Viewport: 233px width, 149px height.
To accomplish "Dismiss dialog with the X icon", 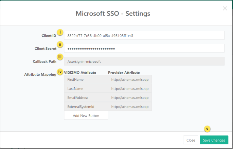I will point(225,8).
